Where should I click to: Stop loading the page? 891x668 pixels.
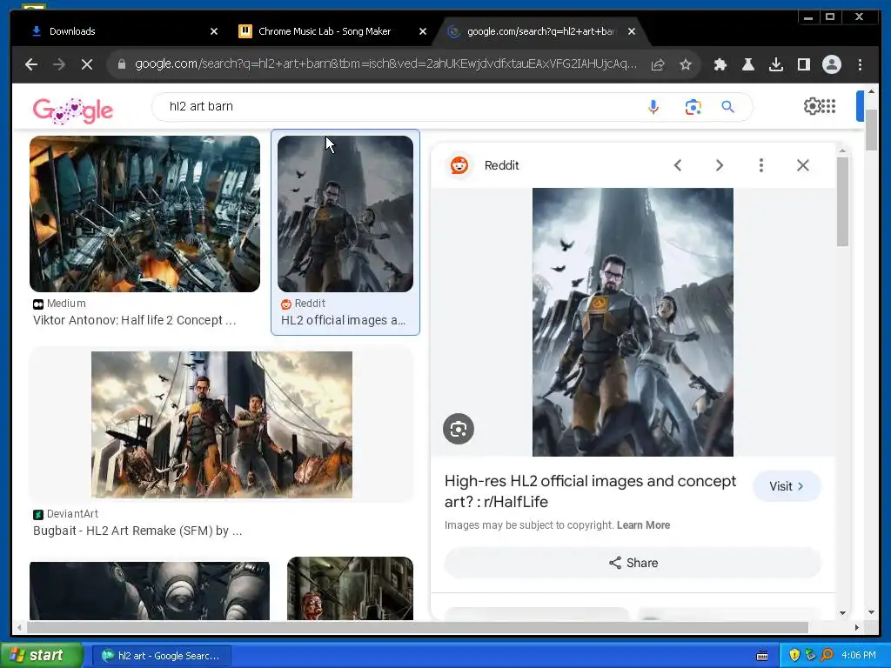click(87, 64)
